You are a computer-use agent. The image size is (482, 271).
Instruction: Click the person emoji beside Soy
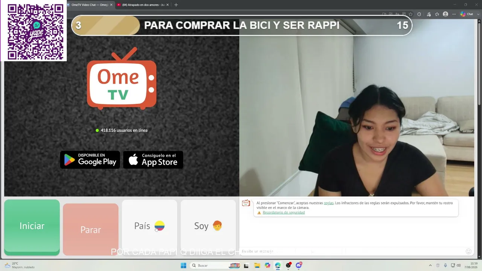coord(217,226)
